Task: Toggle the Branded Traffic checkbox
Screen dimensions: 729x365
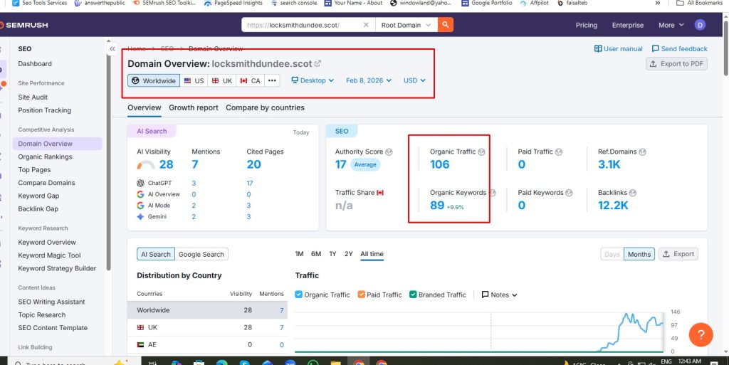Action: [x=413, y=295]
